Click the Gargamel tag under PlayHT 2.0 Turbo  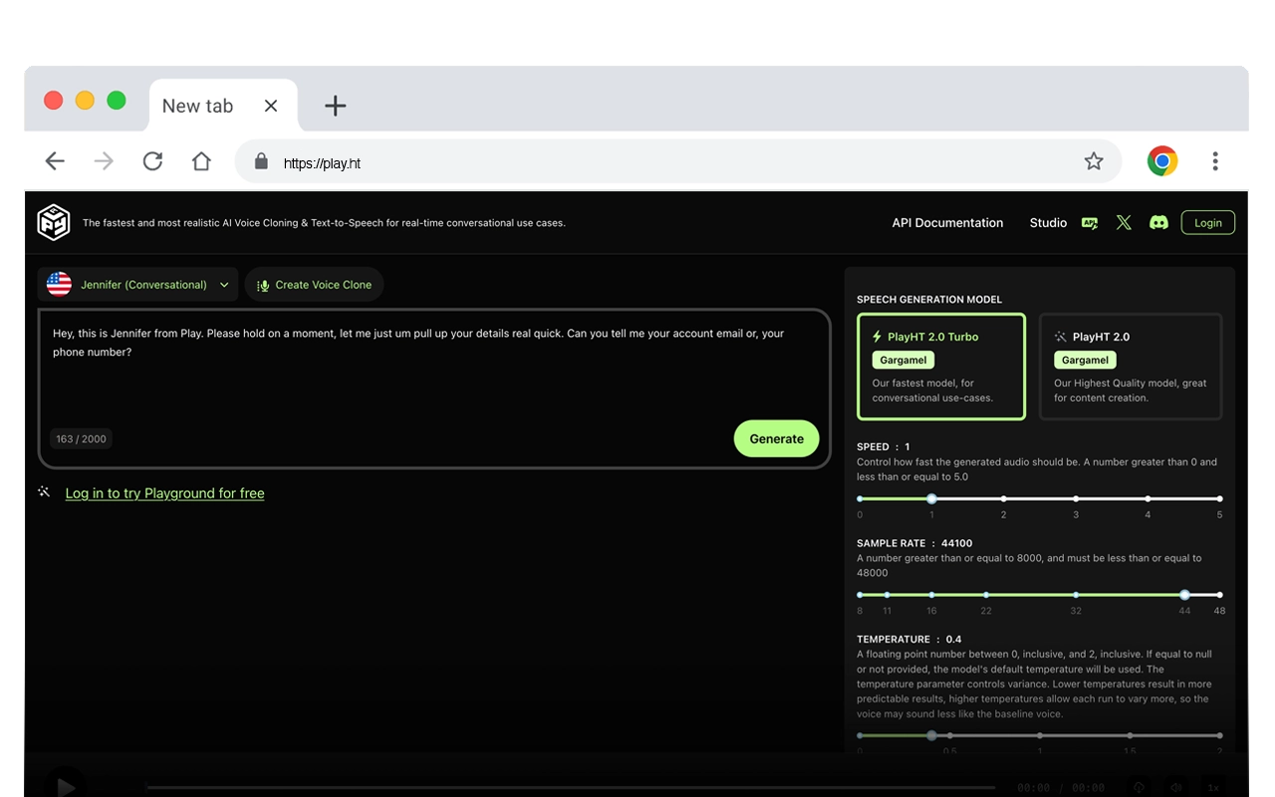903,360
